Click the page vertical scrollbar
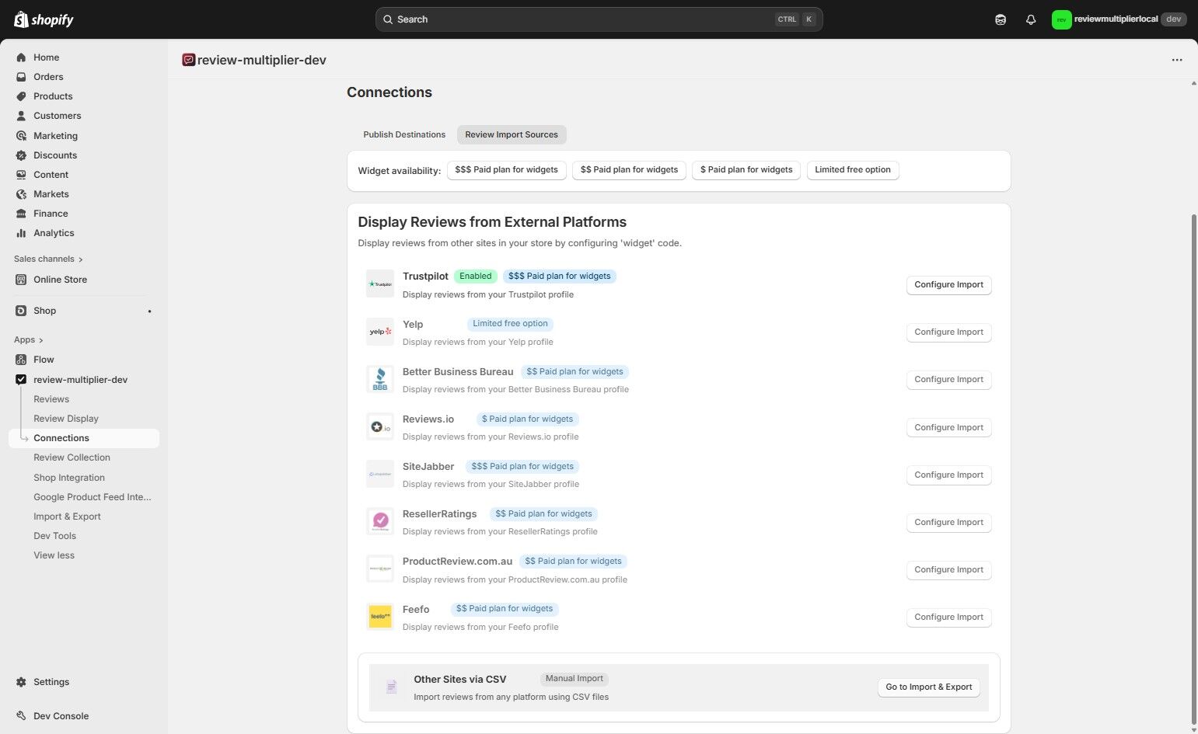1198x734 pixels. coord(1194,470)
